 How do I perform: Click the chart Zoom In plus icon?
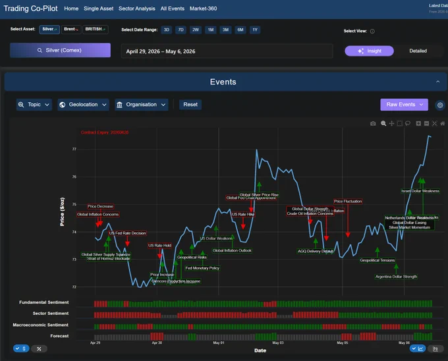pos(418,123)
